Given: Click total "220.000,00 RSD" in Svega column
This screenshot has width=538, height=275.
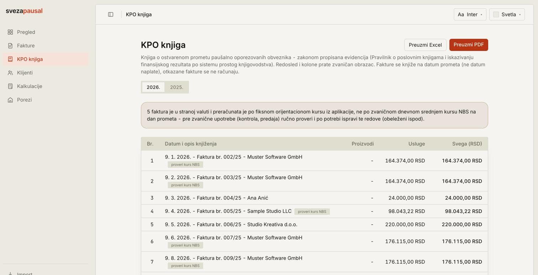Looking at the screenshot, I should click(x=462, y=225).
